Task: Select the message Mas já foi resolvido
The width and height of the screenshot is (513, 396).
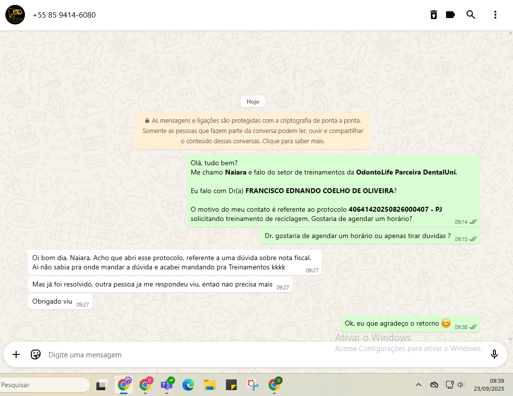Action: 160,285
